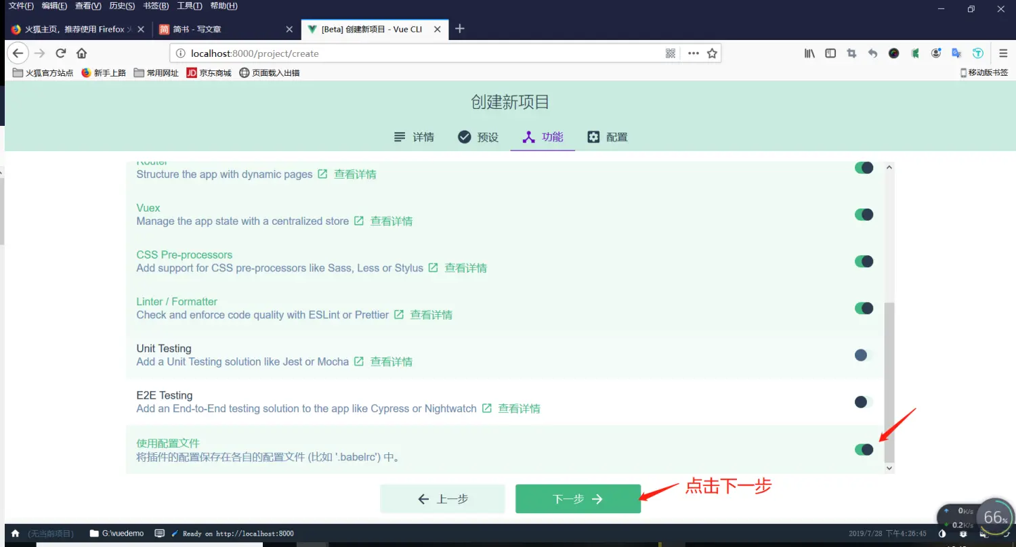The image size is (1016, 547).
Task: Switch to the 预设 step tab
Action: click(x=478, y=137)
